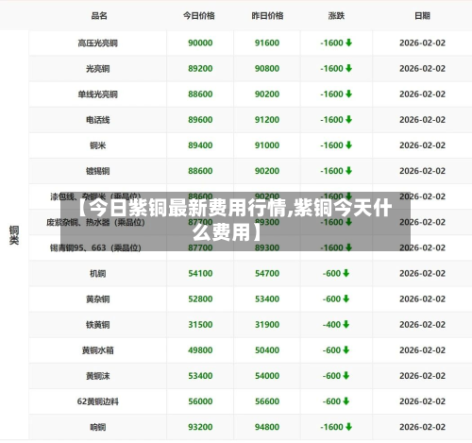Select the 黄铜沫 product name
The height and width of the screenshot is (443, 472).
click(98, 376)
